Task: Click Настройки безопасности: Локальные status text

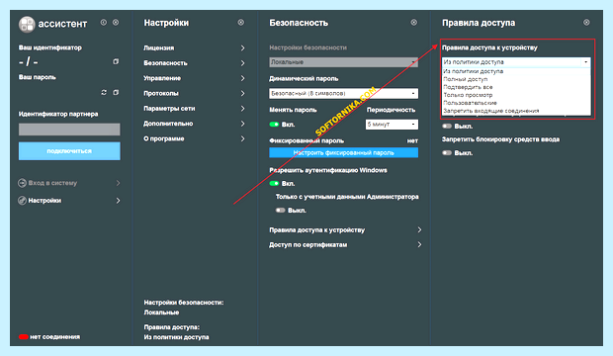Action: [184, 308]
